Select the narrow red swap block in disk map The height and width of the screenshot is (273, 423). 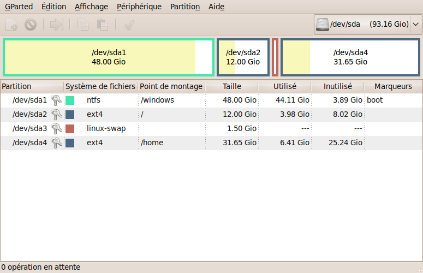(275, 57)
